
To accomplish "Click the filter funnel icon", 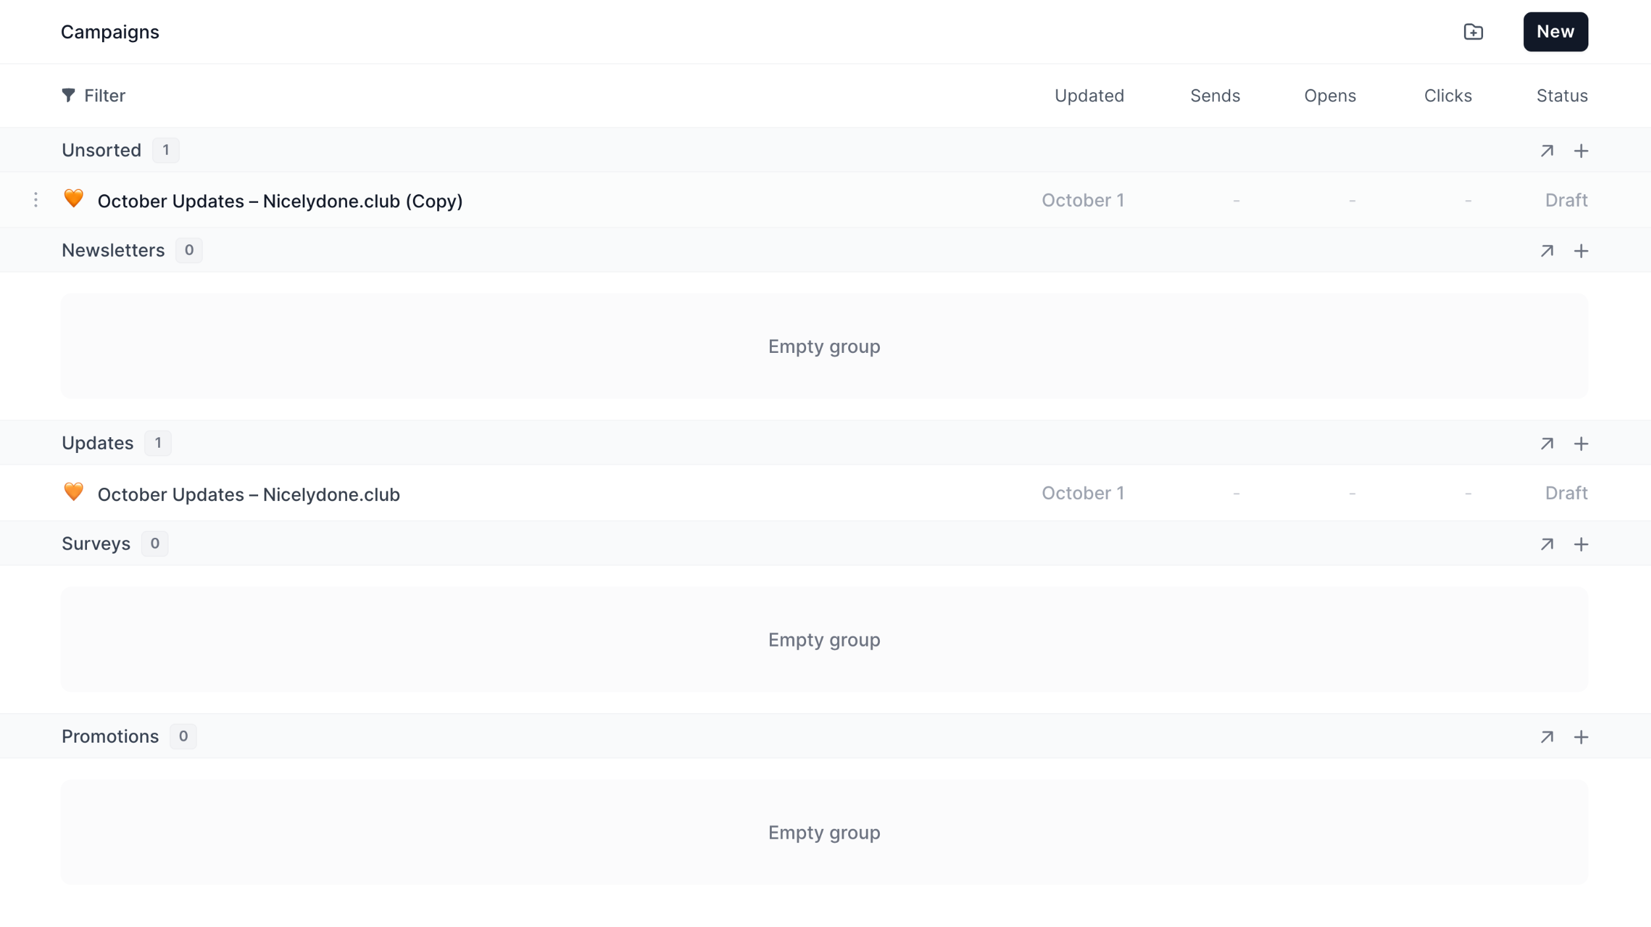I will pos(68,95).
